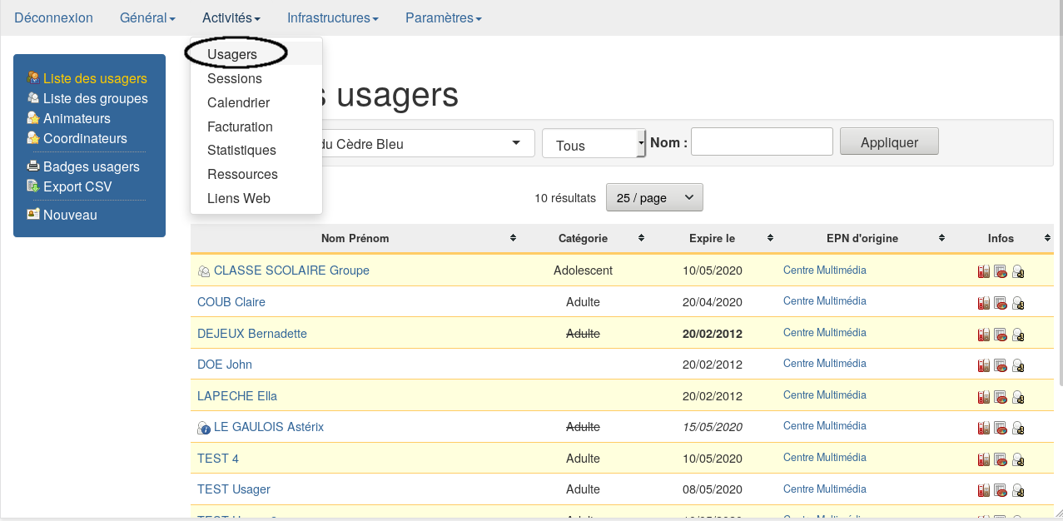Select Sessions from the Activités menu
1063x521 pixels.
235,78
